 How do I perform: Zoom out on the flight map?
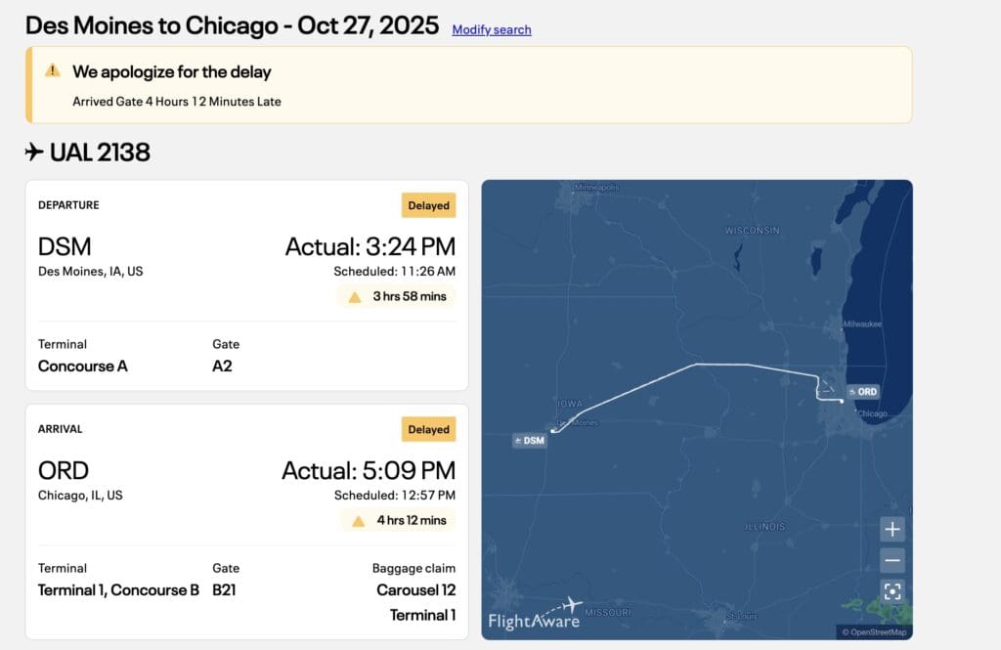click(892, 561)
